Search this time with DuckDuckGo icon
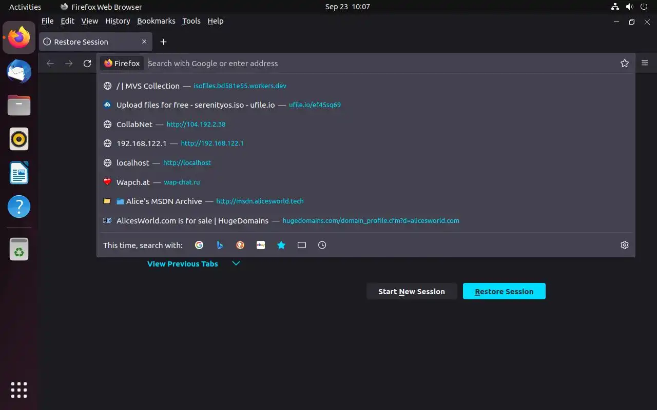657x410 pixels. coord(240,245)
